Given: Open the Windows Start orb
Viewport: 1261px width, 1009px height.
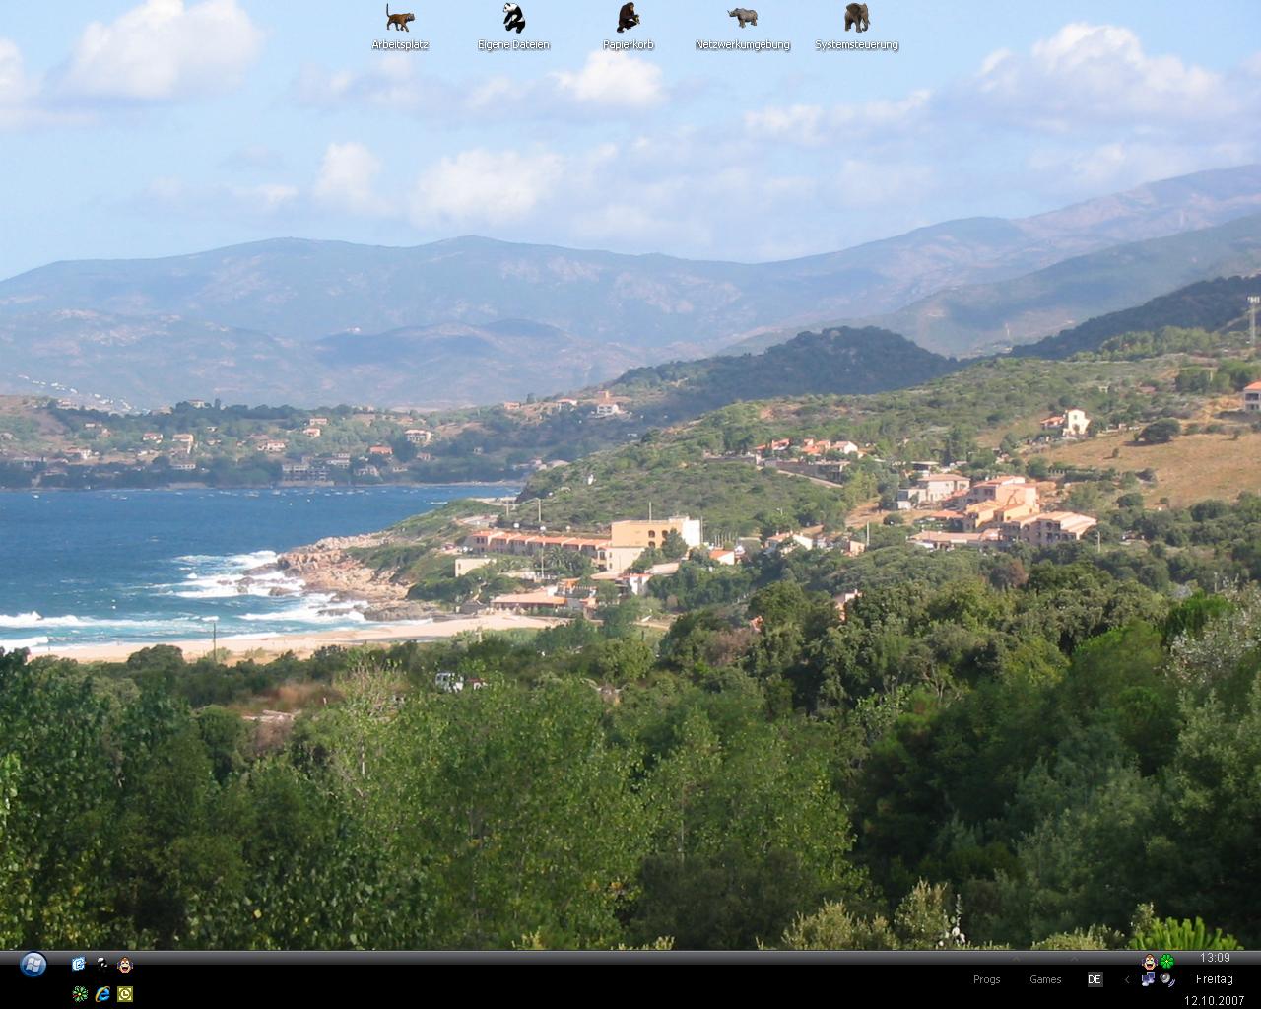Looking at the screenshot, I should (33, 964).
